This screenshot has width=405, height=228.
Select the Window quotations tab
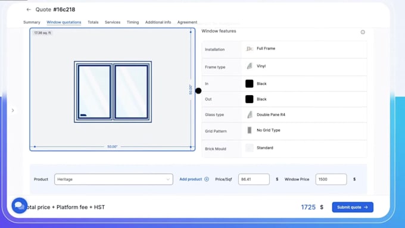point(64,22)
